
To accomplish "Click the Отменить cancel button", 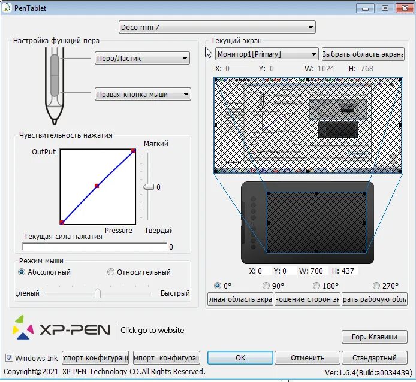I will pos(308,358).
